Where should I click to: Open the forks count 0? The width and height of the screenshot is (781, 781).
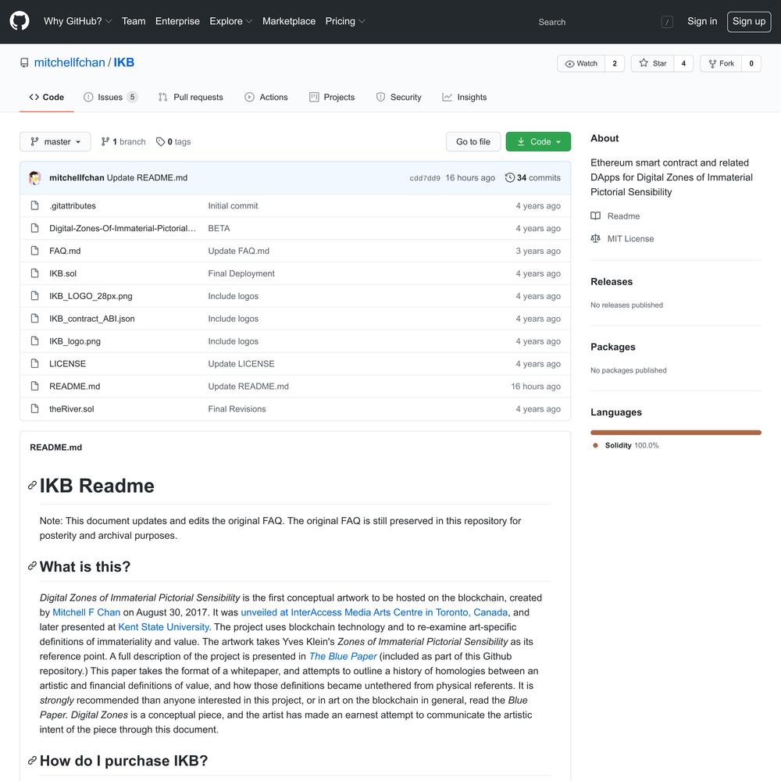pyautogui.click(x=751, y=63)
